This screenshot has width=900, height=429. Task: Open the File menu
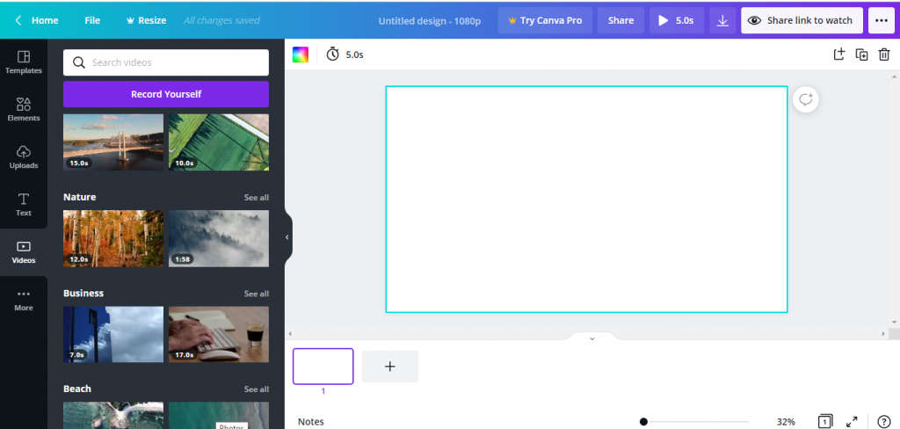[x=92, y=20]
